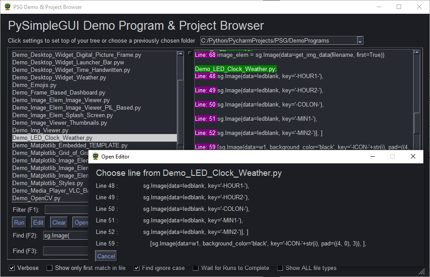Close the Open Editor dialog
Viewport: 430px width, 277px height.
click(413, 156)
